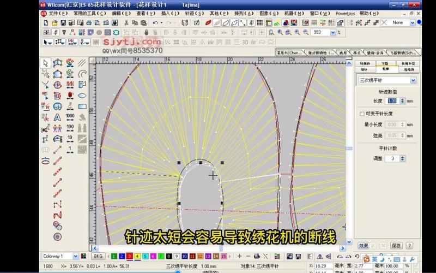The image size is (436, 273).
Task: Select the ellipse shape tool
Action: click(x=82, y=96)
